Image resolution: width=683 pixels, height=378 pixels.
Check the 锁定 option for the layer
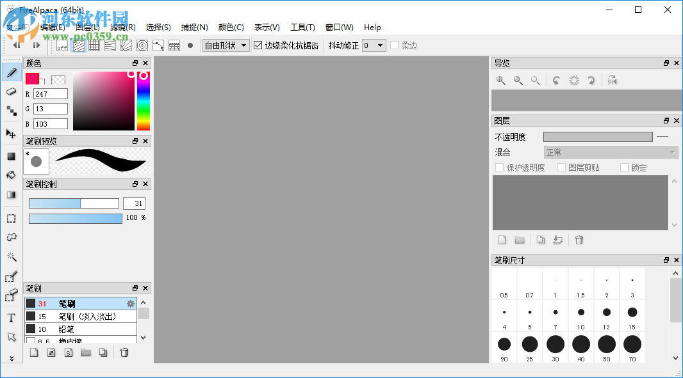coord(624,167)
